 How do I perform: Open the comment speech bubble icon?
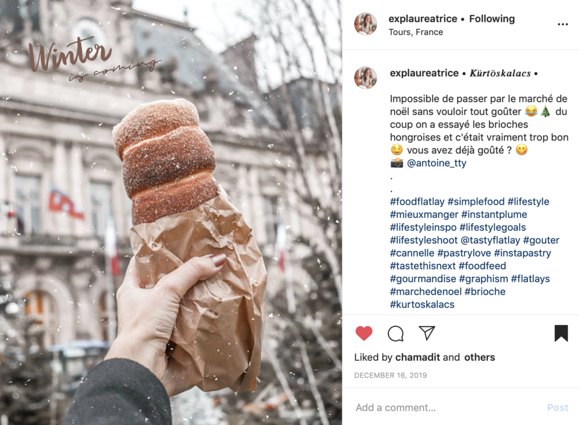pyautogui.click(x=395, y=334)
